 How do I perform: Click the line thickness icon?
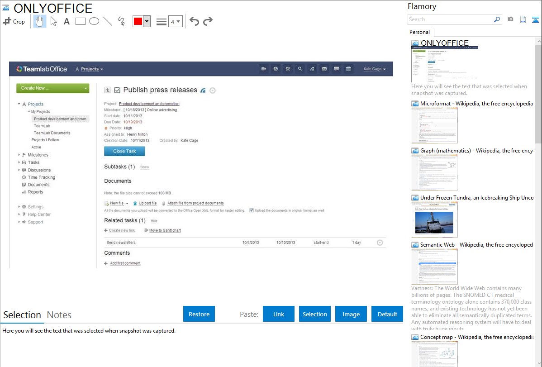161,21
